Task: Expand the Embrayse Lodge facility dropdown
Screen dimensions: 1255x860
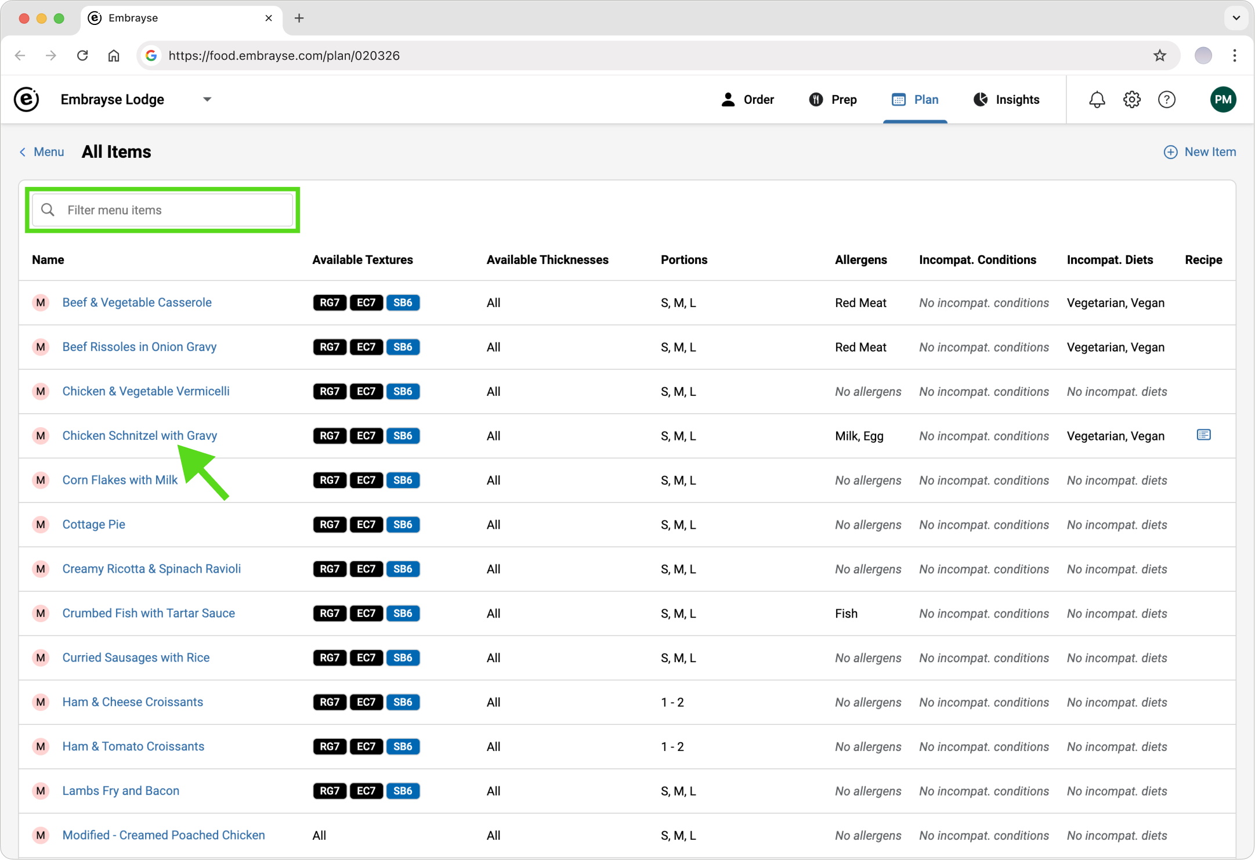Action: [207, 100]
